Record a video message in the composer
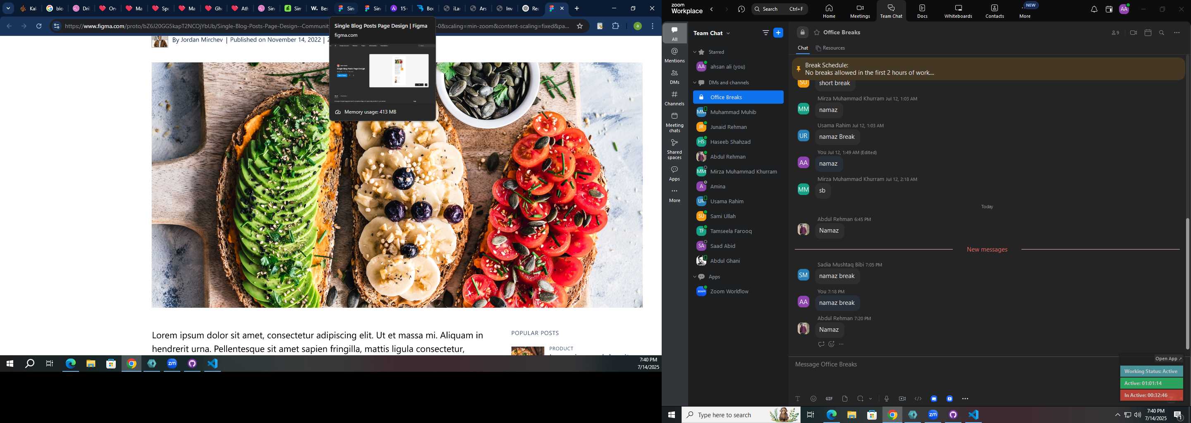This screenshot has width=1191, height=423. coord(902,399)
